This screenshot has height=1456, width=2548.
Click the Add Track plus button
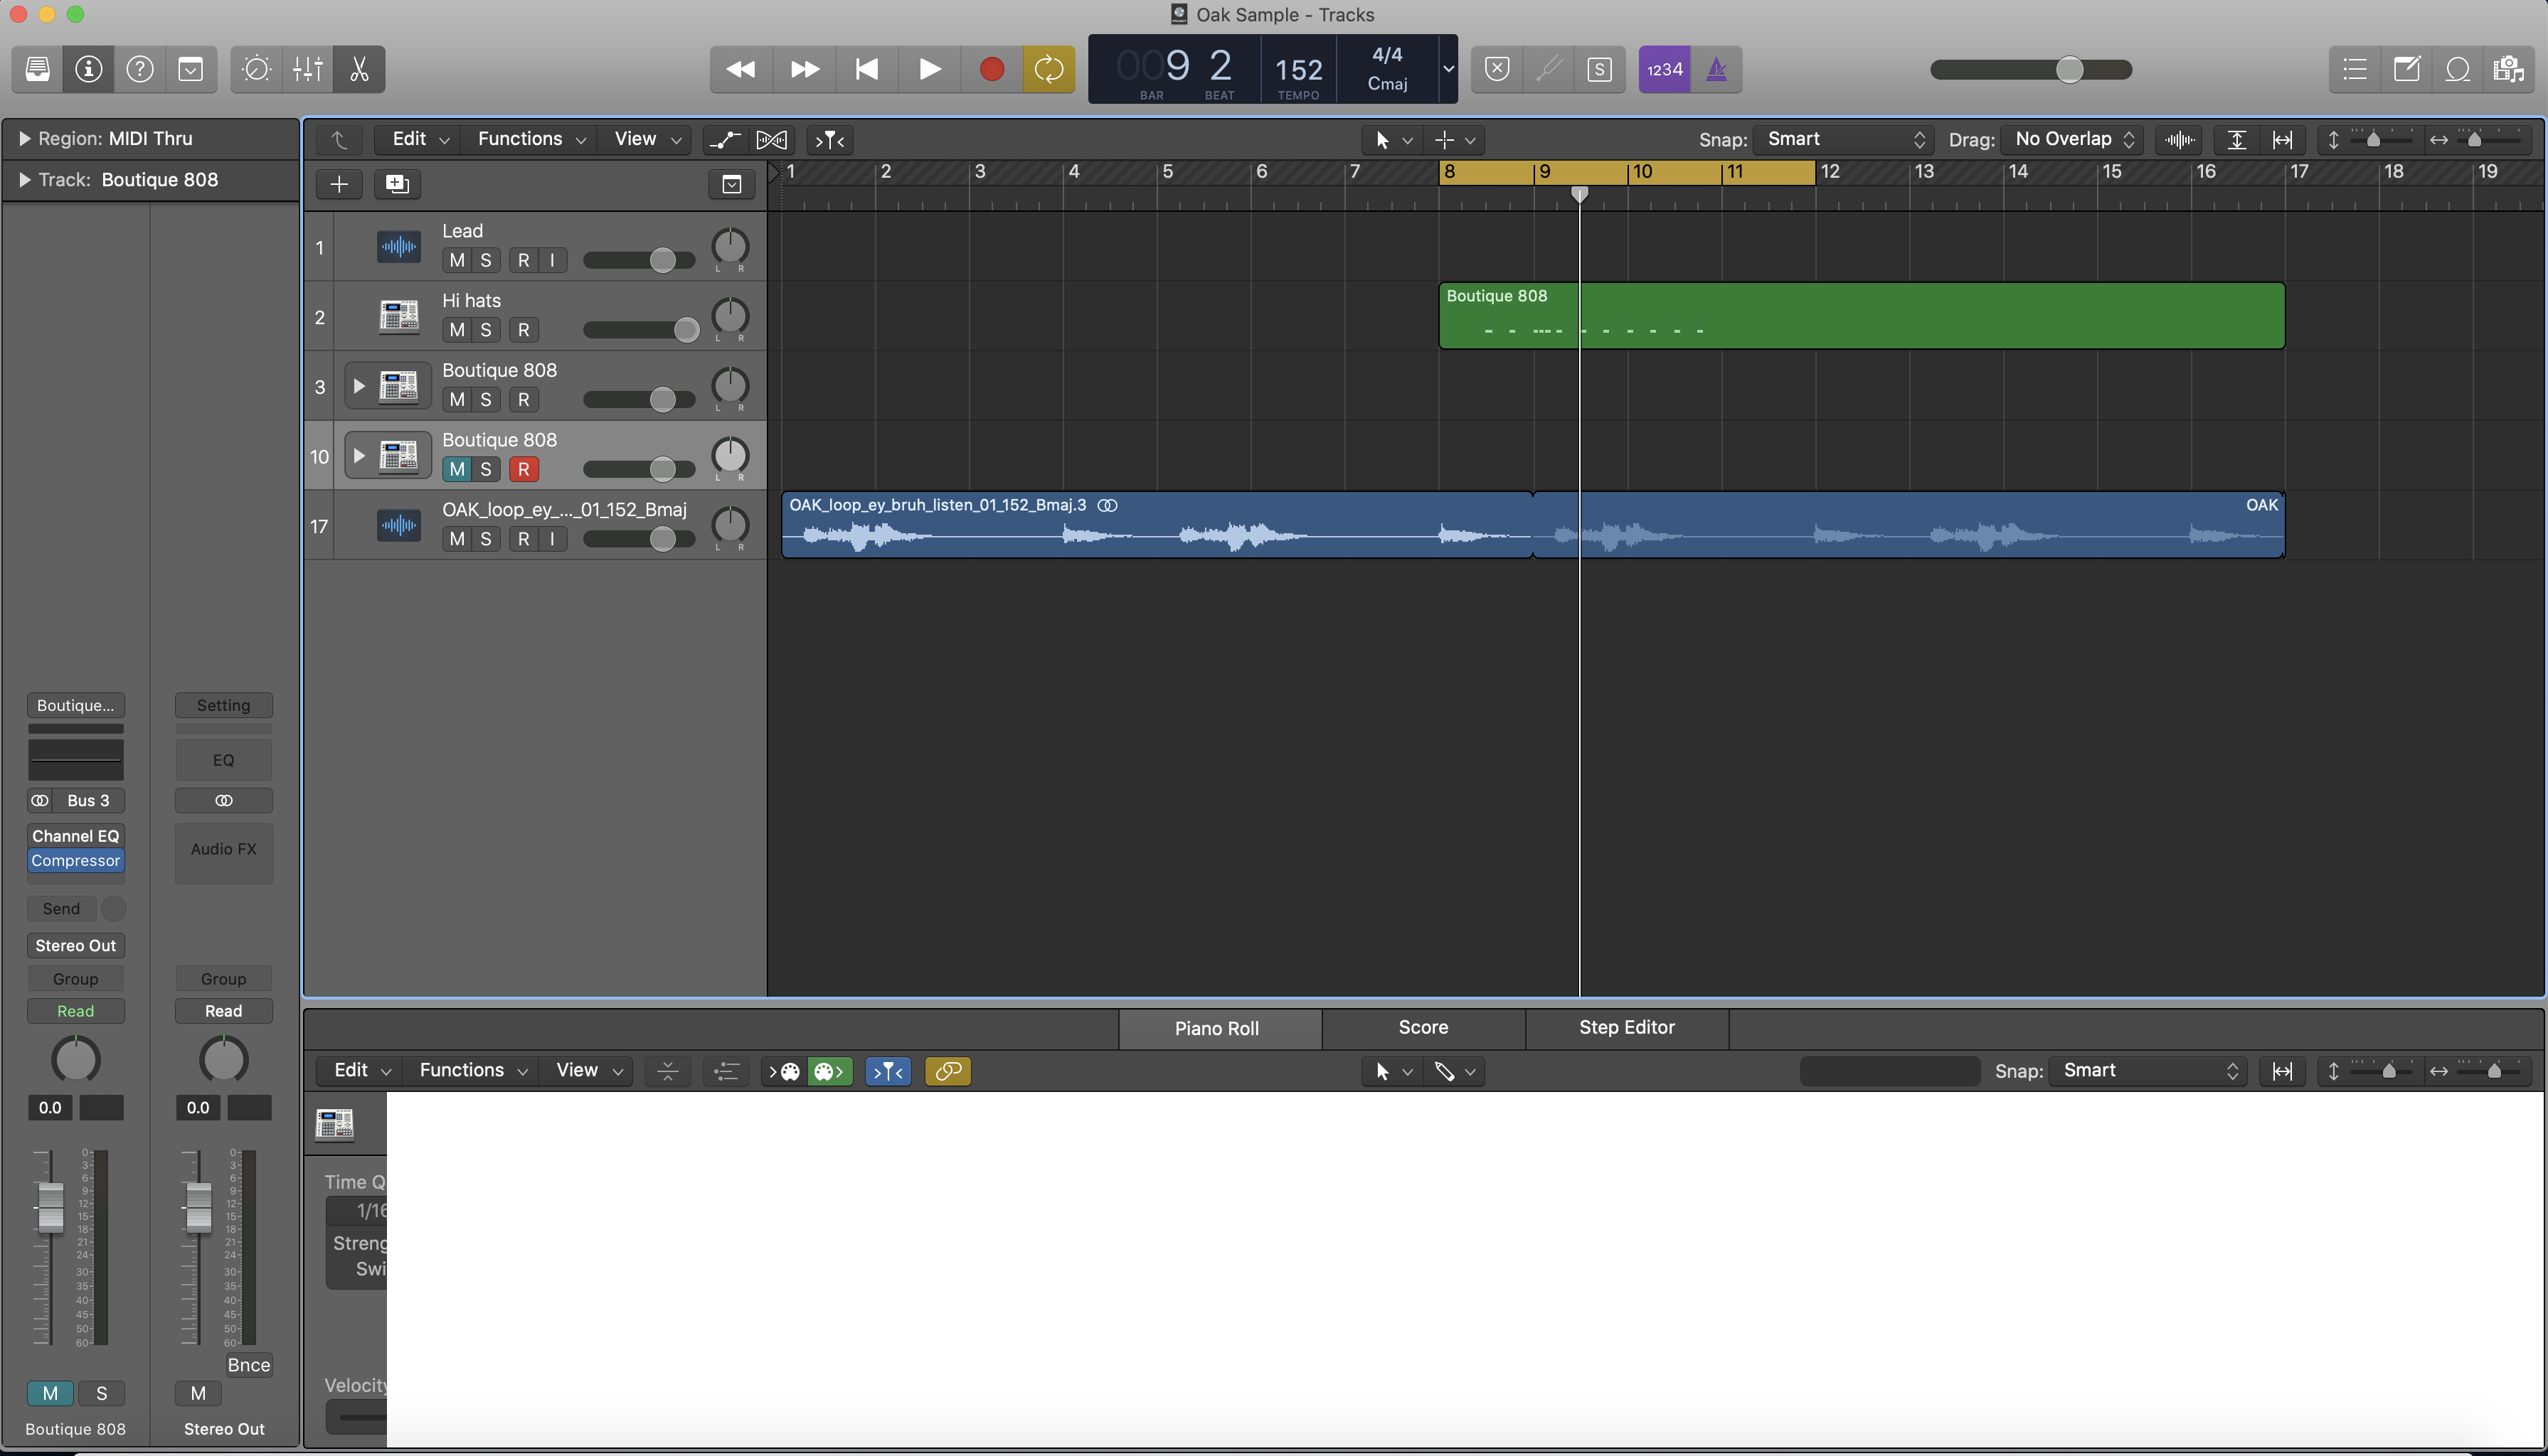339,184
